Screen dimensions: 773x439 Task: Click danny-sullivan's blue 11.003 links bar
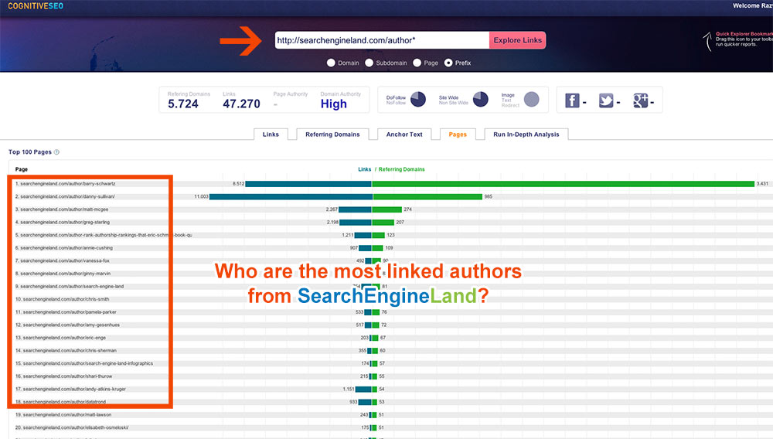tap(291, 196)
